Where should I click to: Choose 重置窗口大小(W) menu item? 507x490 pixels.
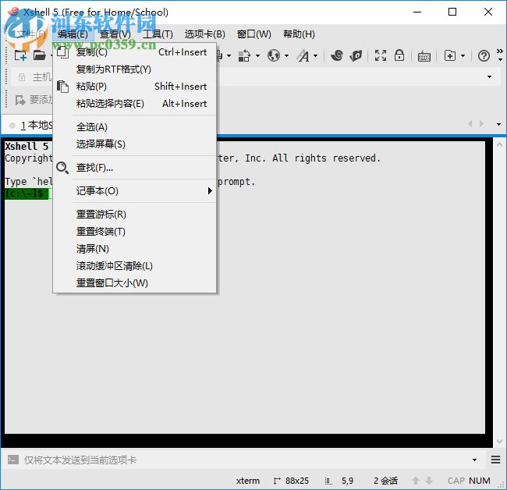pyautogui.click(x=134, y=283)
